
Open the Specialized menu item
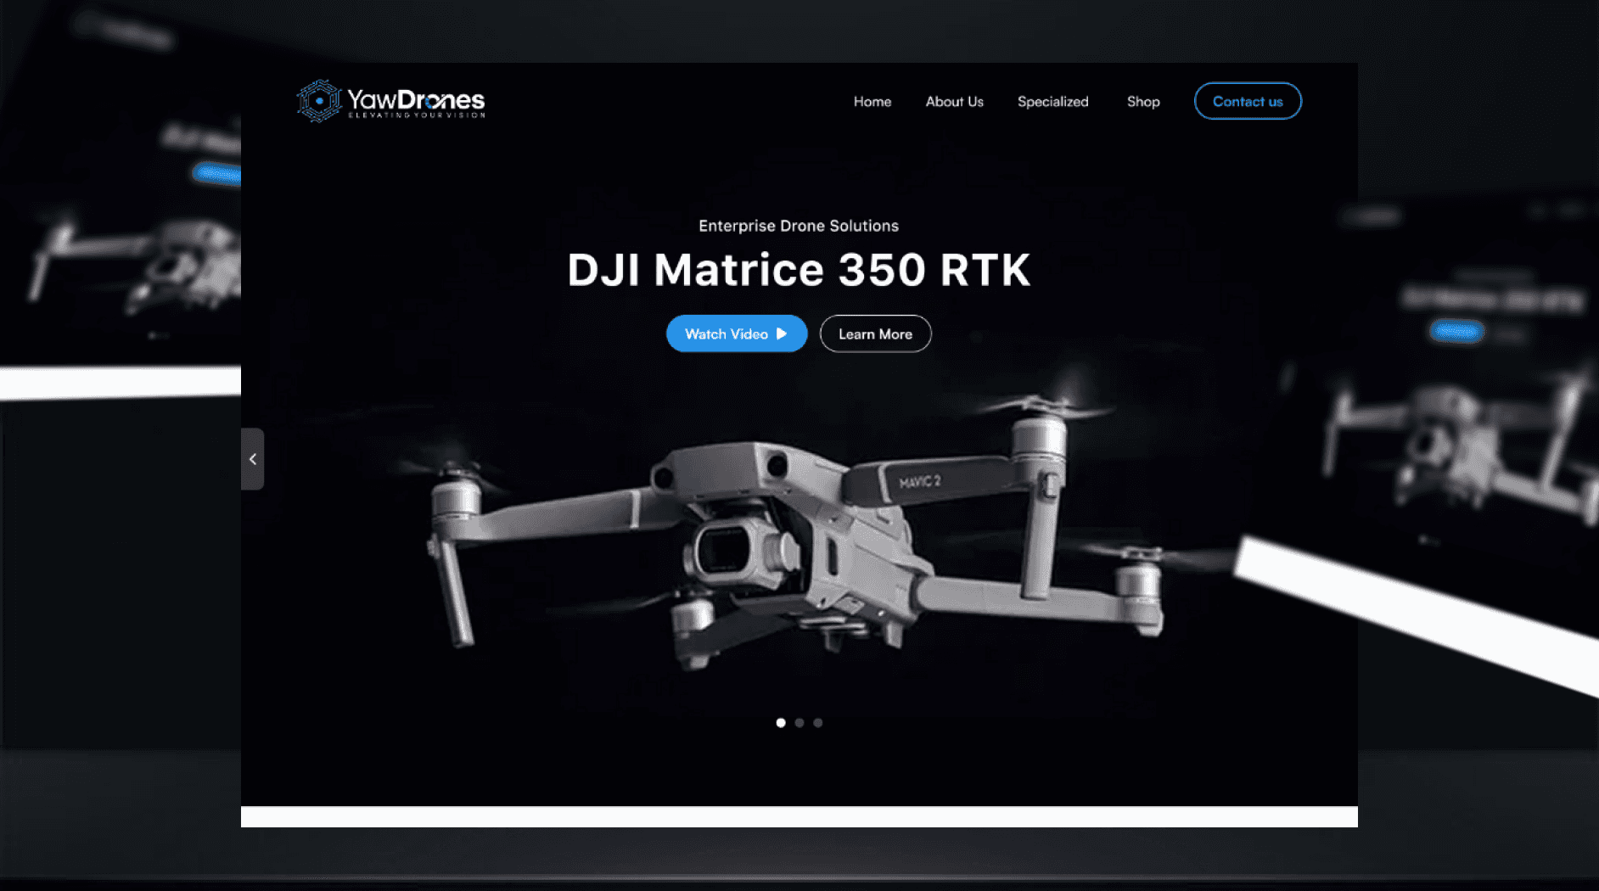(x=1052, y=101)
